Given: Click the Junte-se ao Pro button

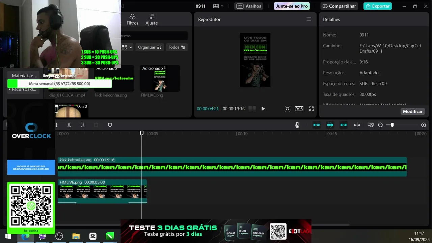Looking at the screenshot, I should (292, 6).
